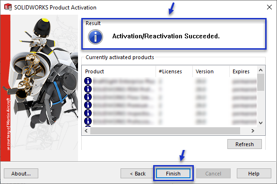Image resolution: width=277 pixels, height=184 pixels.
Task: Select the second product row info icon
Action: click(88, 89)
